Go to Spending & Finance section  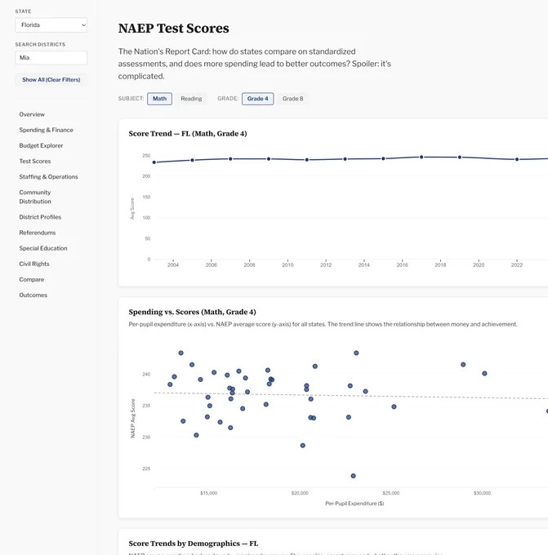tap(46, 130)
